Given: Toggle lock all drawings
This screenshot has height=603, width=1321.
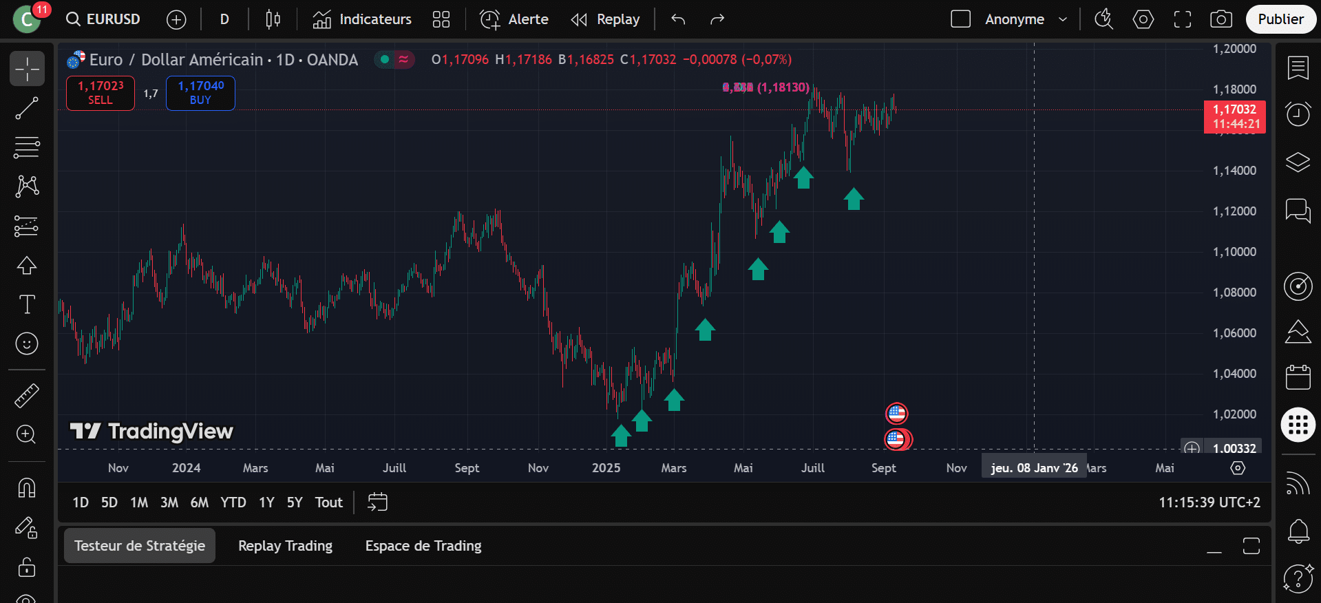Looking at the screenshot, I should (27, 567).
